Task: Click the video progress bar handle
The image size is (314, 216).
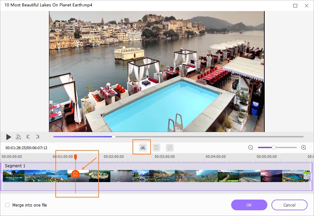Action: tap(114, 137)
